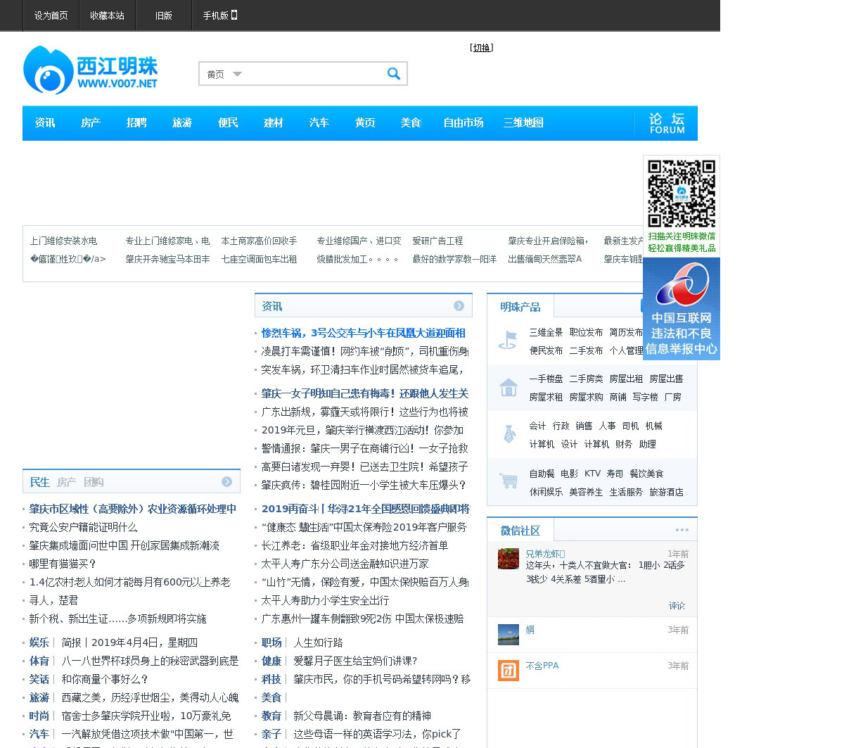Click the magnifier search icon

[393, 73]
